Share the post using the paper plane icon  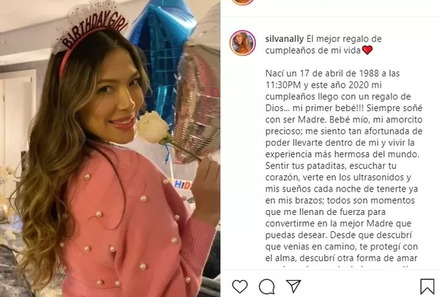[293, 286]
